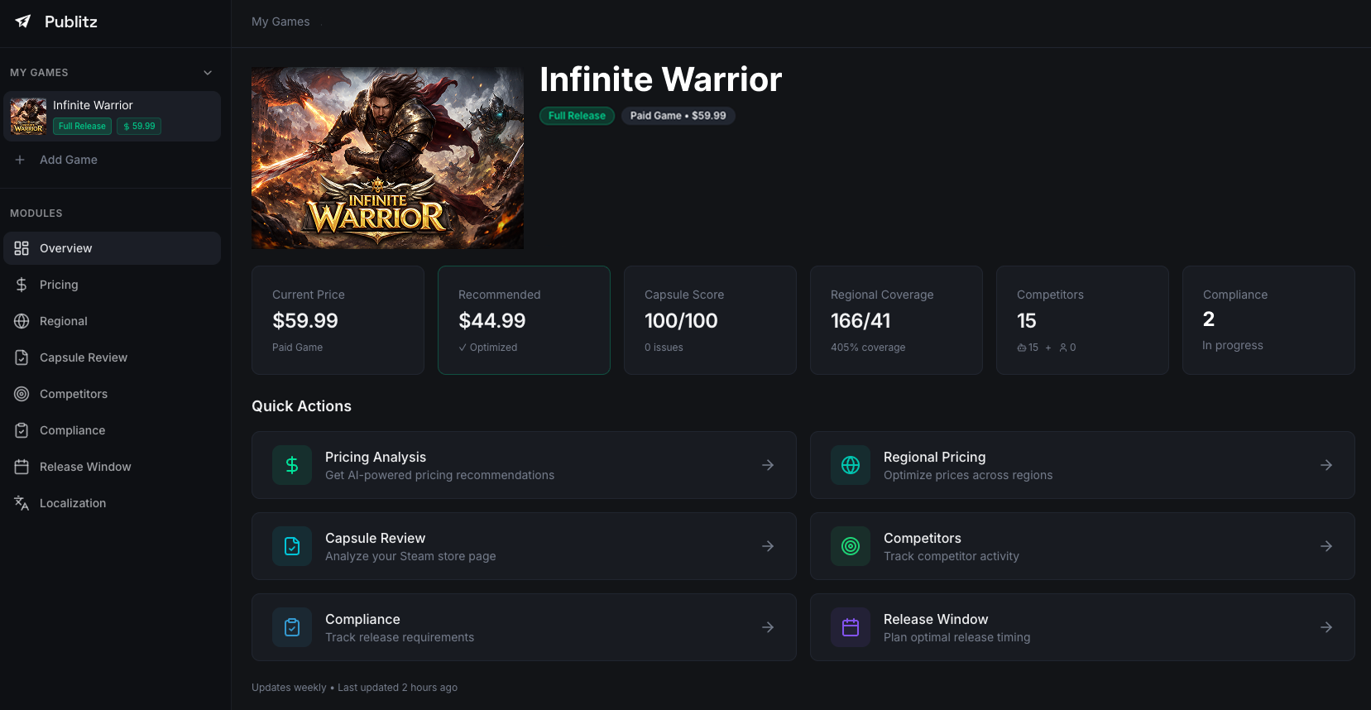Click the purple calendar icon on Release Window card
This screenshot has height=710, width=1371.
click(851, 627)
